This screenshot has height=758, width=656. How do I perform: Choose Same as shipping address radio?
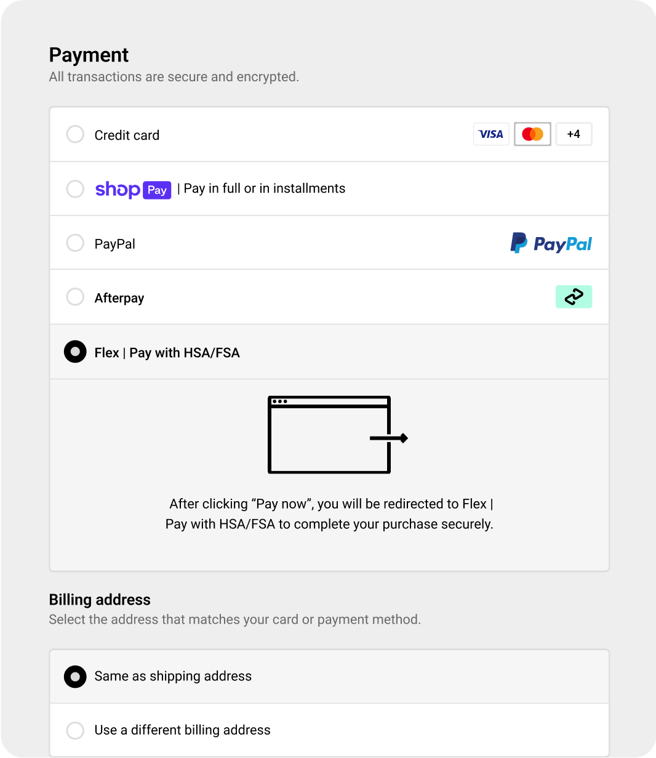[x=75, y=676]
